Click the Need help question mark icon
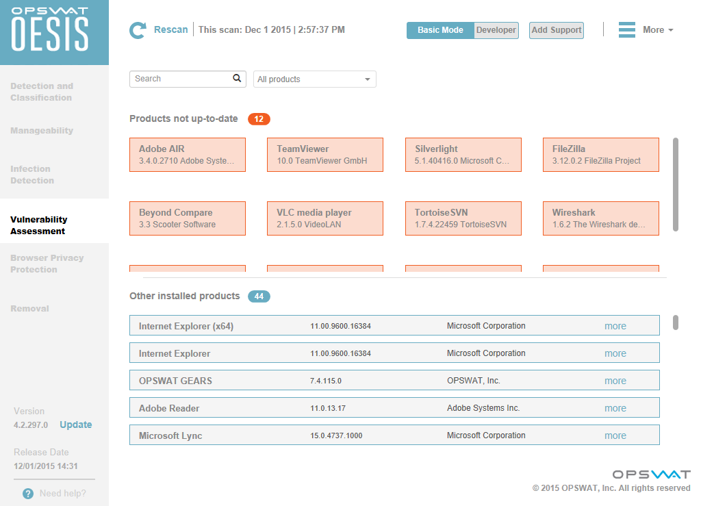Image resolution: width=701 pixels, height=506 pixels. [x=28, y=494]
